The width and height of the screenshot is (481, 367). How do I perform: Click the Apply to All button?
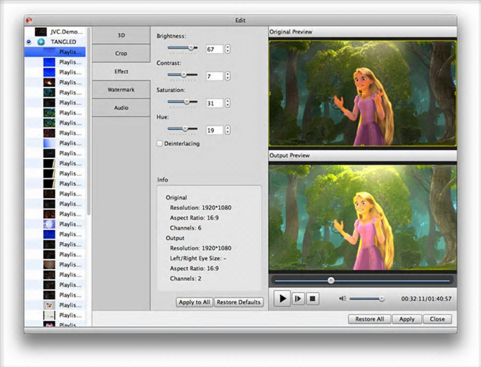(x=194, y=302)
